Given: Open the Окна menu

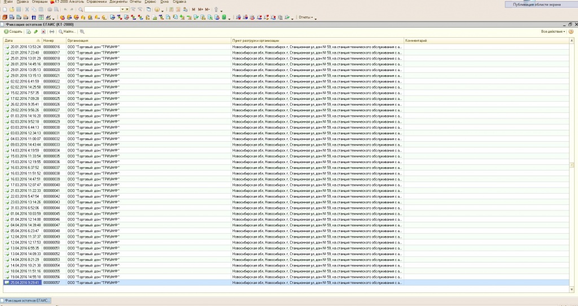Looking at the screenshot, I should [164, 2].
